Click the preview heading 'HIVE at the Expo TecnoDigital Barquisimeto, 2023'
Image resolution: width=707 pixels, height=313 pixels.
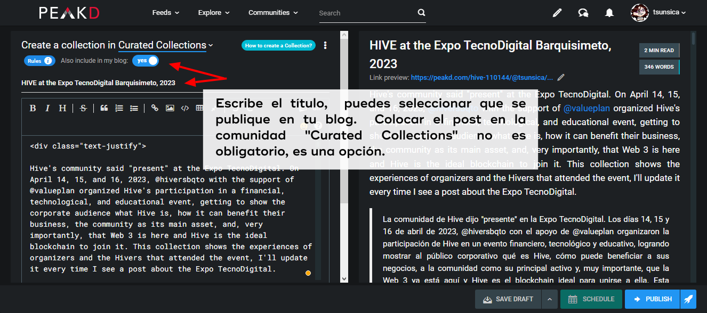[x=489, y=54]
